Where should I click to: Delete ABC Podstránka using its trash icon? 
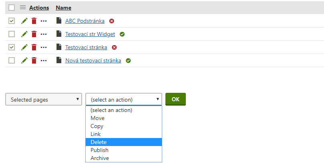pos(34,21)
